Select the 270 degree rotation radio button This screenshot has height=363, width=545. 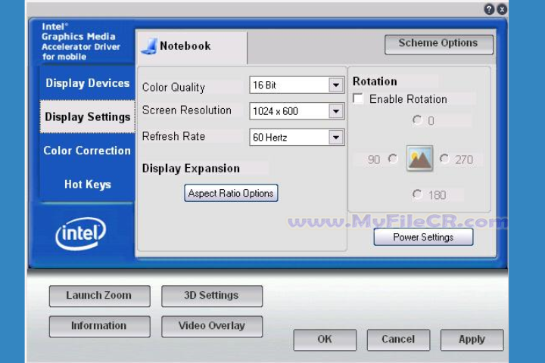(x=444, y=159)
